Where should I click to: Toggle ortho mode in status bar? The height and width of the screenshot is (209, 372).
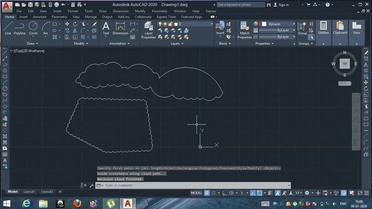tap(224, 193)
